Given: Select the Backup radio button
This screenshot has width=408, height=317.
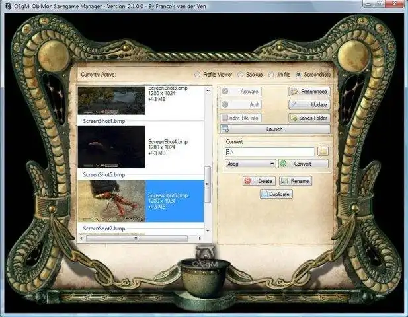Looking at the screenshot, I should coord(241,75).
